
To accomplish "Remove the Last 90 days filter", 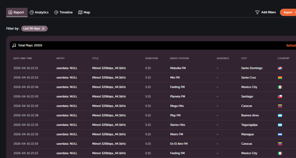I will [x=43, y=28].
